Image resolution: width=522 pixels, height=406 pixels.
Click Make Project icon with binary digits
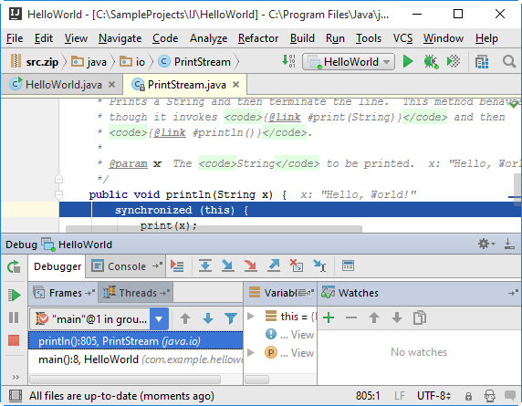pyautogui.click(x=288, y=61)
